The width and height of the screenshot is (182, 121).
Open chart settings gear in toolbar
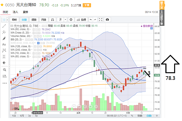pos(71,19)
